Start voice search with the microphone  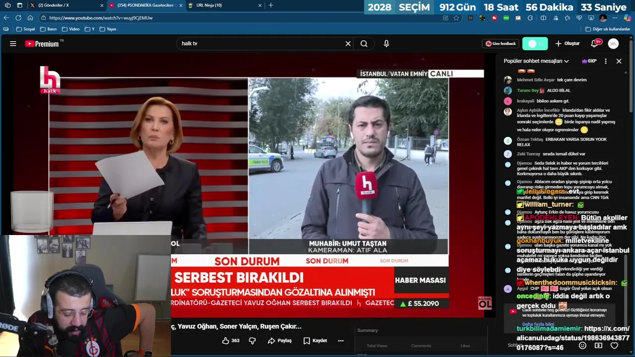tap(386, 44)
